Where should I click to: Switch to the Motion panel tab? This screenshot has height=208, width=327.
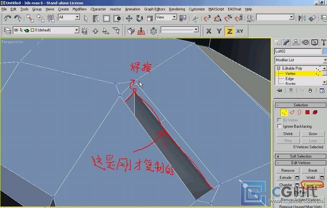305,43
